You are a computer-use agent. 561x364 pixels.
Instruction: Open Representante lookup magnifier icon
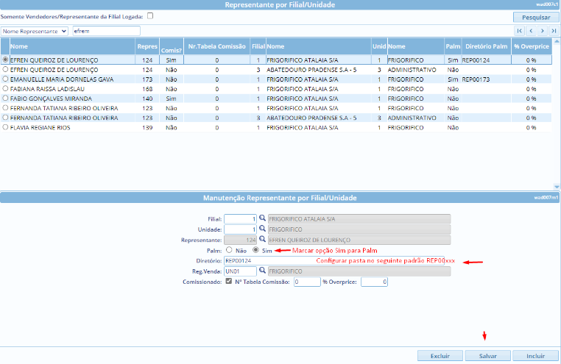pyautogui.click(x=262, y=239)
